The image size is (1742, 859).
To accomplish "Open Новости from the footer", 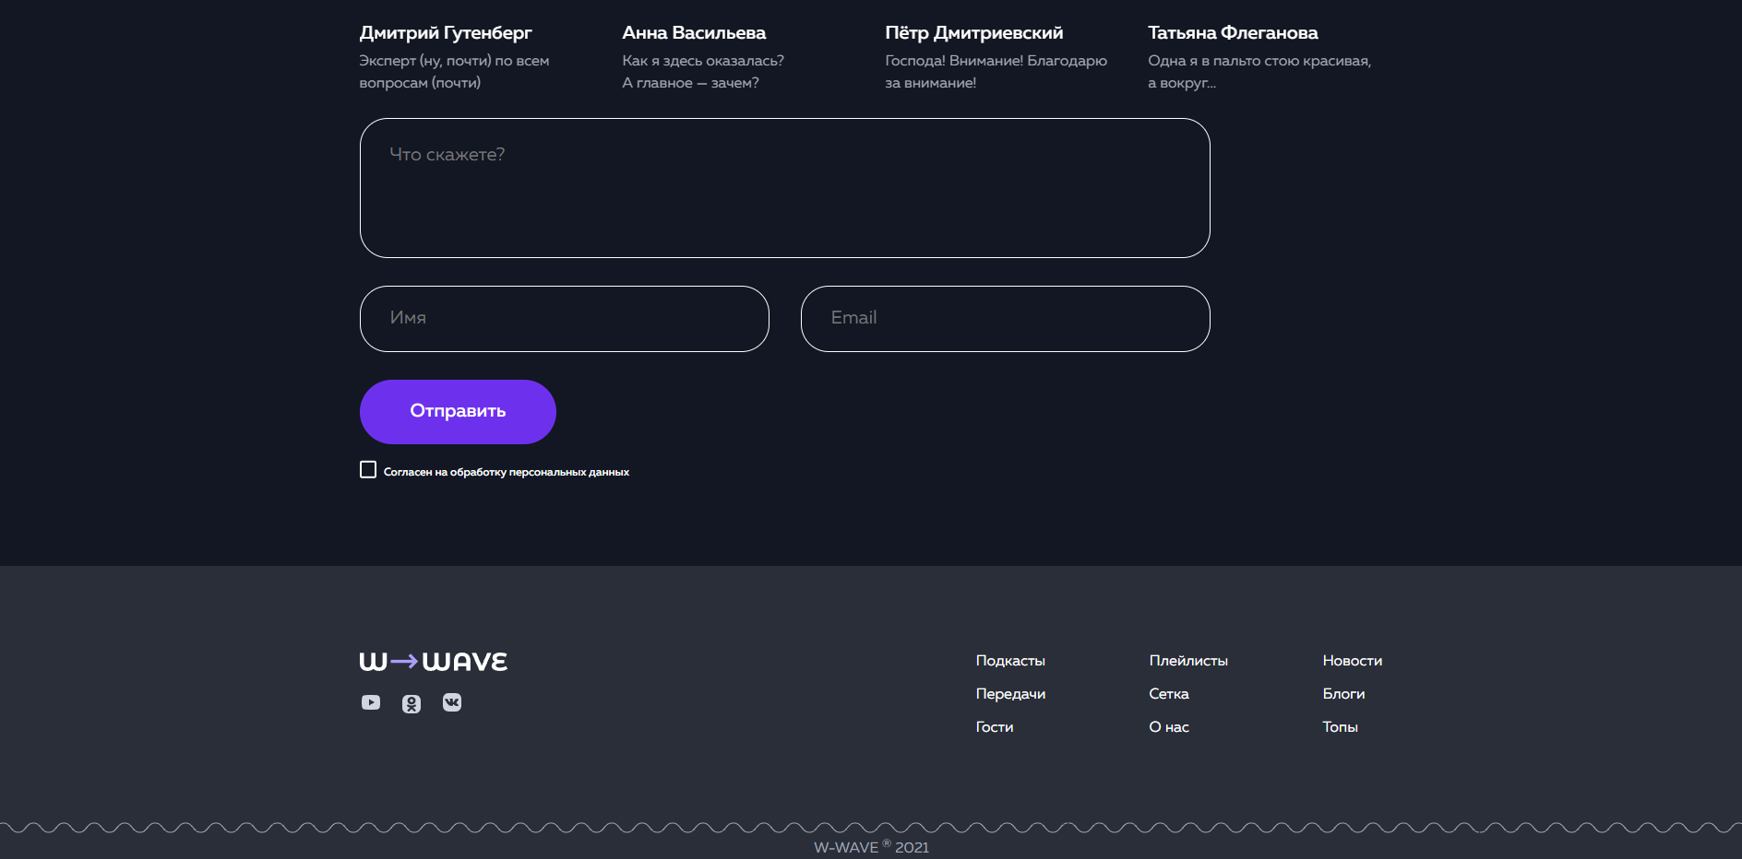I will (1352, 661).
